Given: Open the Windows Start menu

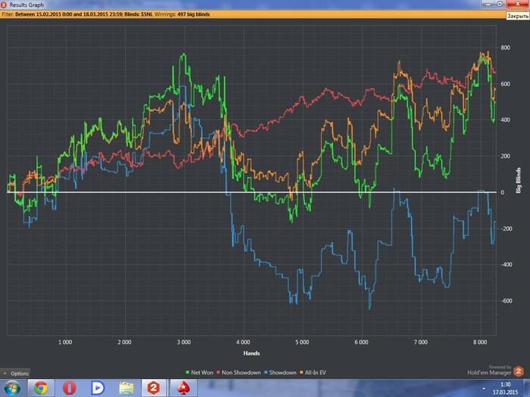Looking at the screenshot, I should (12, 388).
